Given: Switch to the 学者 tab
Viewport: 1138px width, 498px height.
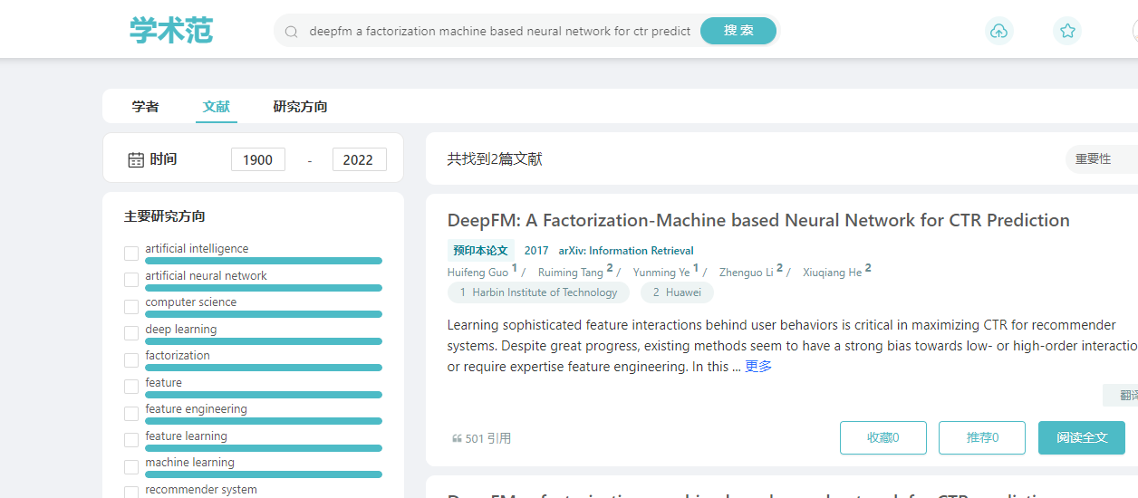Looking at the screenshot, I should (x=145, y=107).
